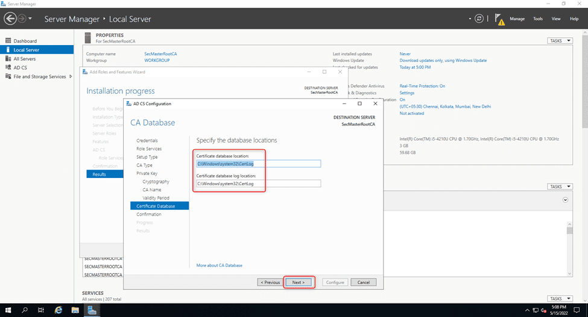
Task: Expand File and Storage Services arrow
Action: click(x=71, y=76)
